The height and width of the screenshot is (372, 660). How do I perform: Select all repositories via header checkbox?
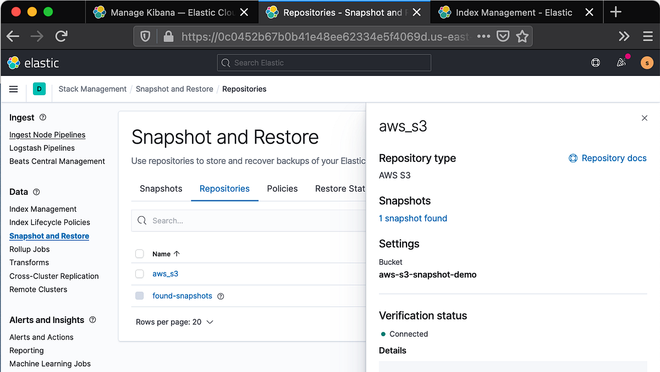pyautogui.click(x=139, y=254)
